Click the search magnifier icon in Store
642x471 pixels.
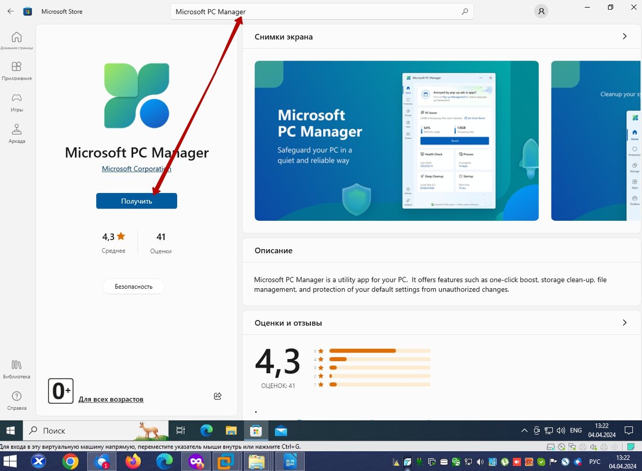coord(464,11)
